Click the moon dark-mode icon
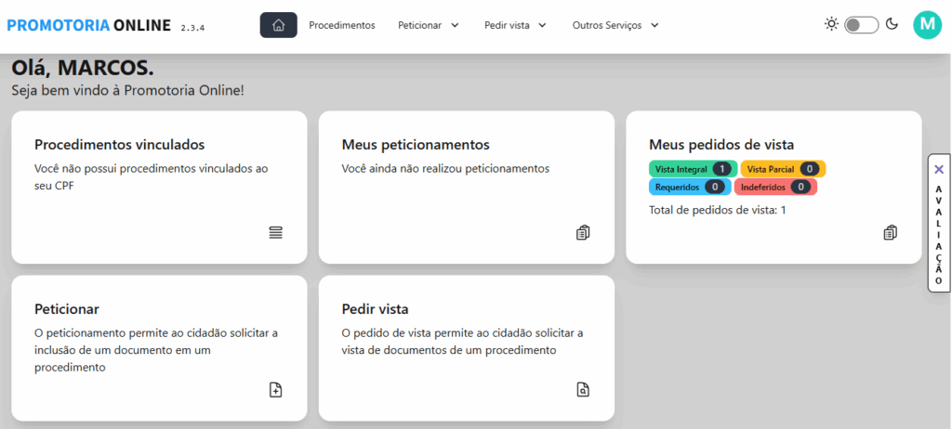Image resolution: width=952 pixels, height=429 pixels. pos(892,24)
